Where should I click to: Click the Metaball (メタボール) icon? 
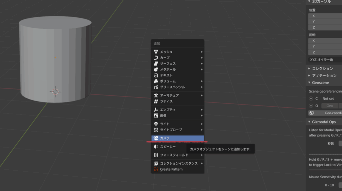click(x=156, y=69)
